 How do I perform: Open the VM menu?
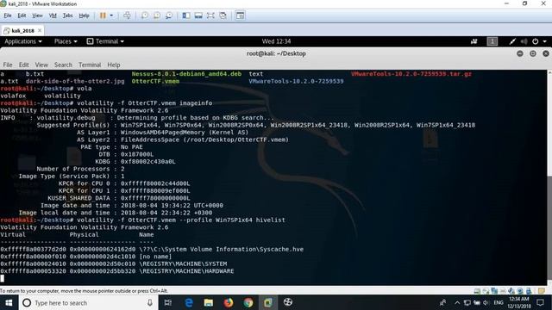[53, 15]
